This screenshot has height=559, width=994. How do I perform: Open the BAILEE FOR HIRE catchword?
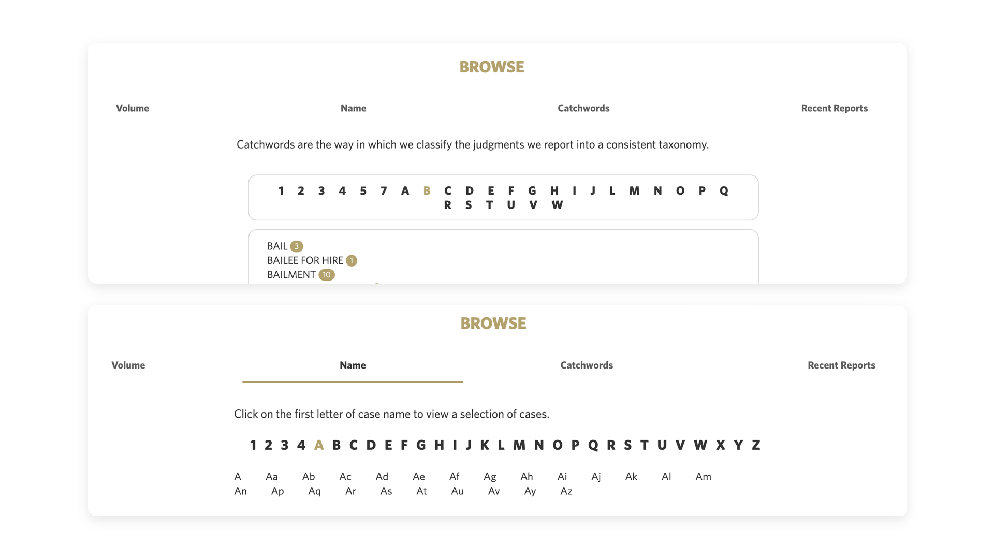point(305,260)
